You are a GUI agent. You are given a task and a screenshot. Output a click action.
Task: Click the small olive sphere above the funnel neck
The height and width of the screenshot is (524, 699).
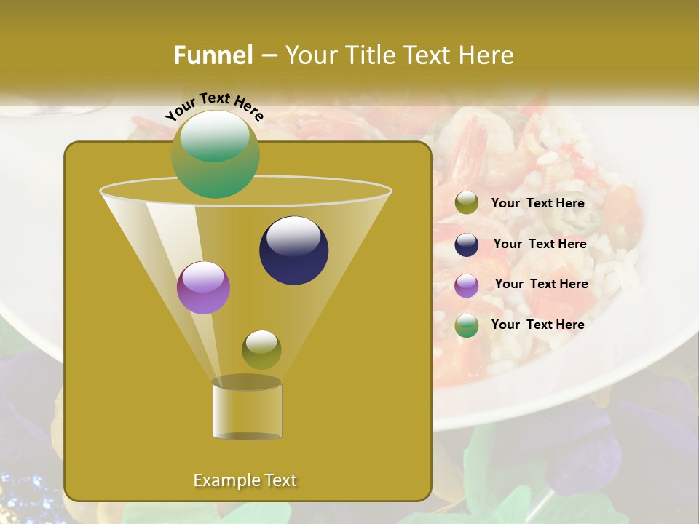tap(261, 350)
